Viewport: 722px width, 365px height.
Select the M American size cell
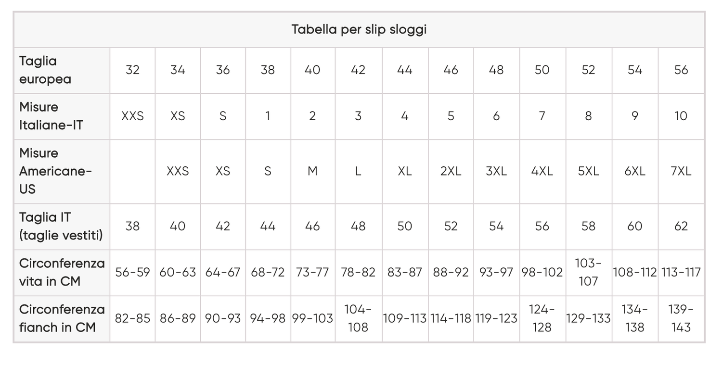click(x=312, y=172)
